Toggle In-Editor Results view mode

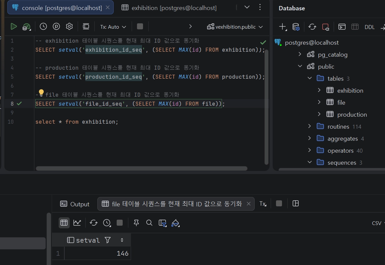click(x=86, y=27)
